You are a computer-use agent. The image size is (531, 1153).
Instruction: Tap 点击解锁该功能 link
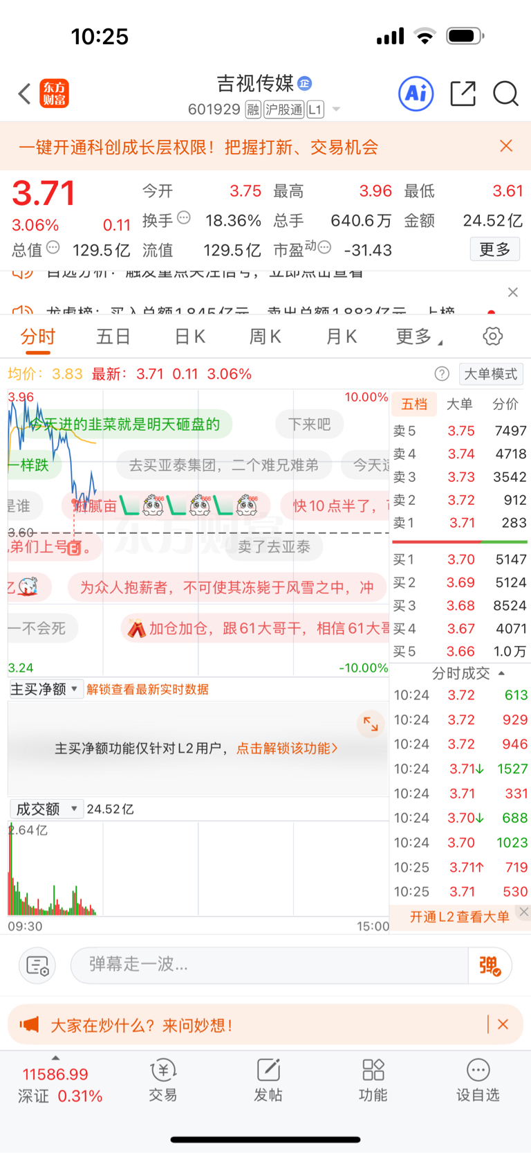pos(287,749)
